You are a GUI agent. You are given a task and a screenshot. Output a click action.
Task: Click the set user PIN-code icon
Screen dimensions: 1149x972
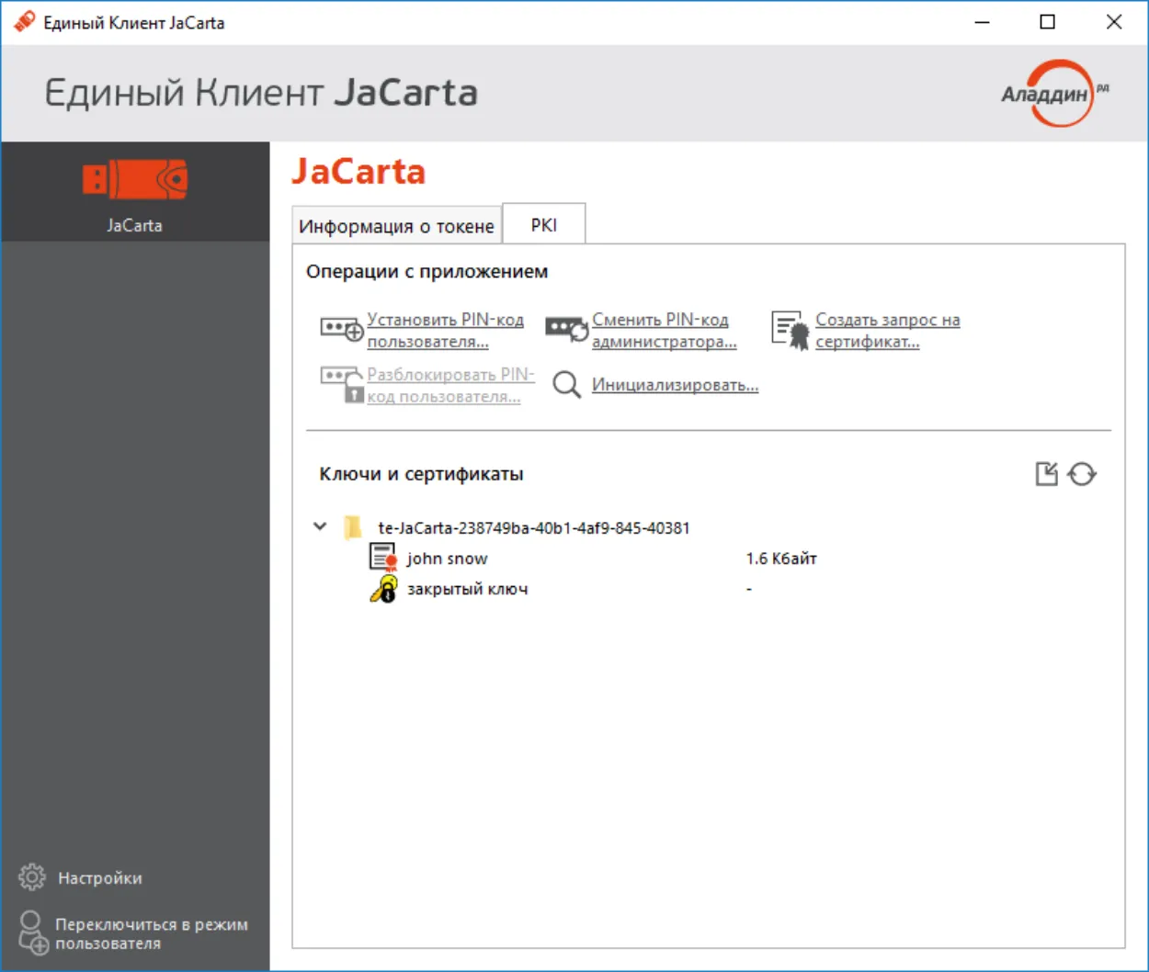[341, 330]
